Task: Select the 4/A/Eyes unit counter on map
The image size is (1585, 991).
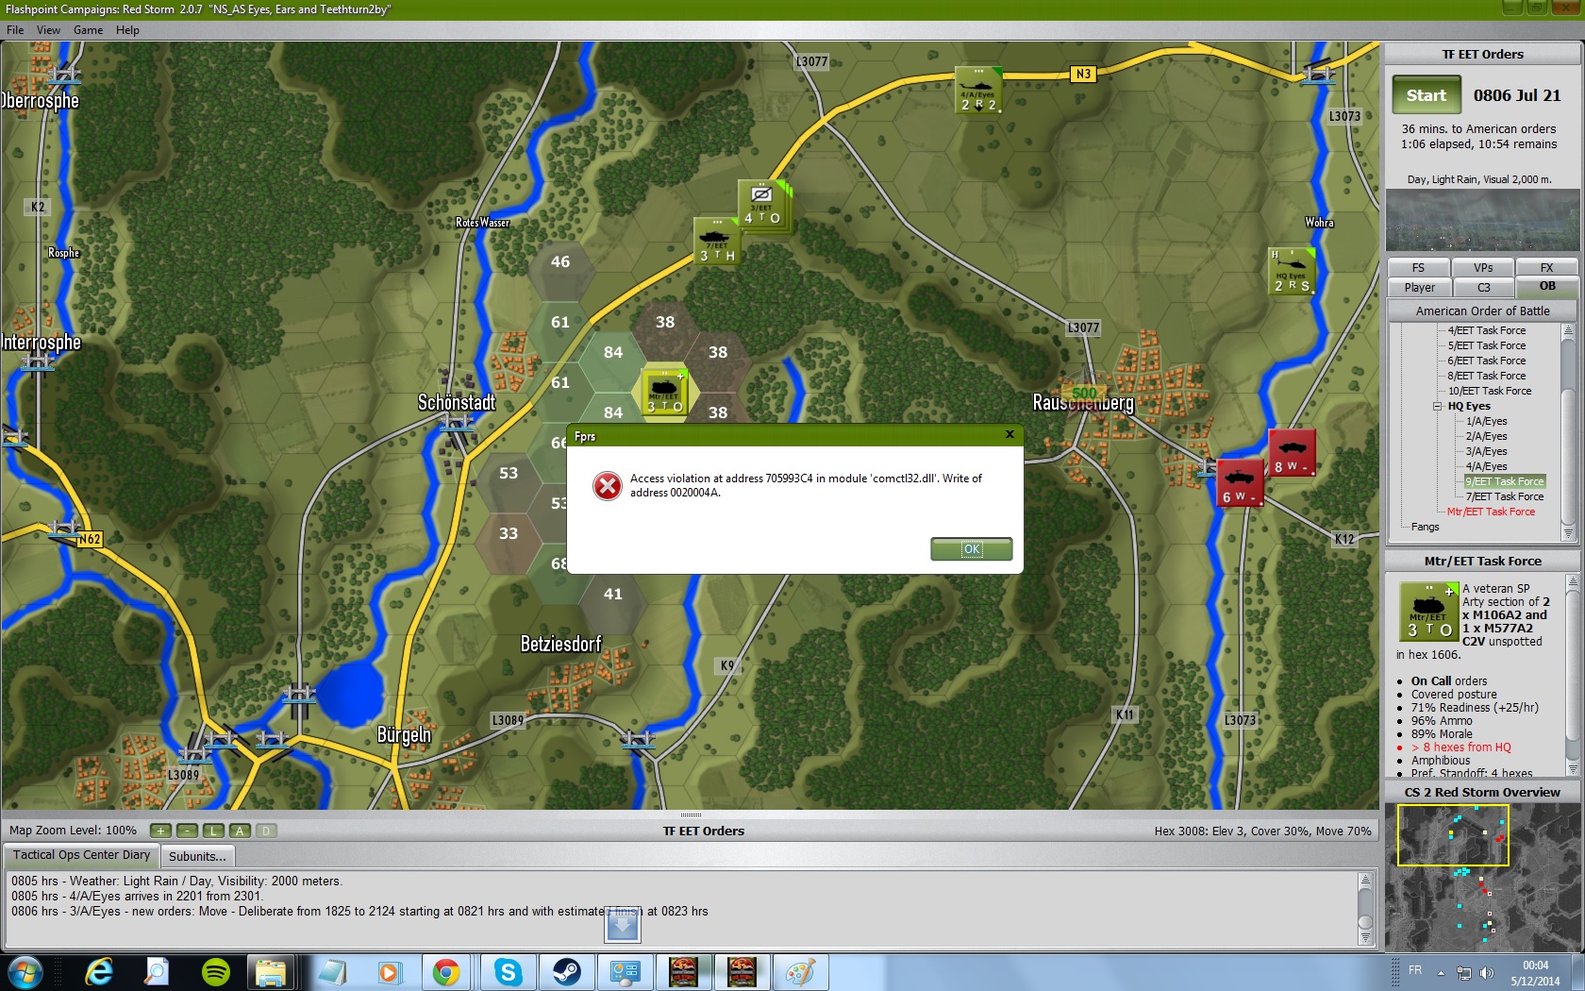Action: 978,91
